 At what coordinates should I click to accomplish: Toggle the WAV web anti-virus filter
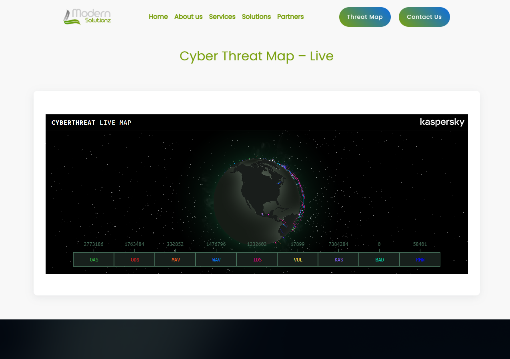pyautogui.click(x=216, y=259)
